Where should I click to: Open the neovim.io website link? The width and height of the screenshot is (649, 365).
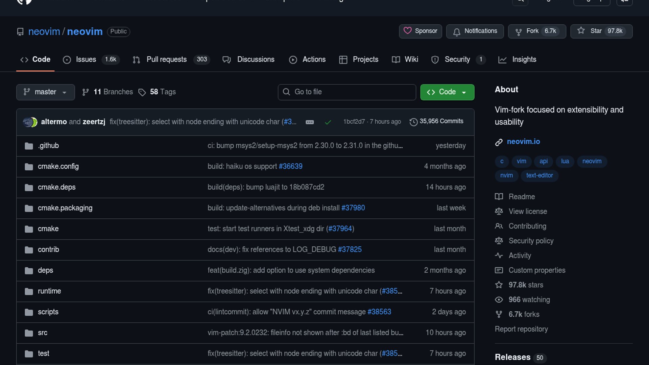tap(523, 142)
